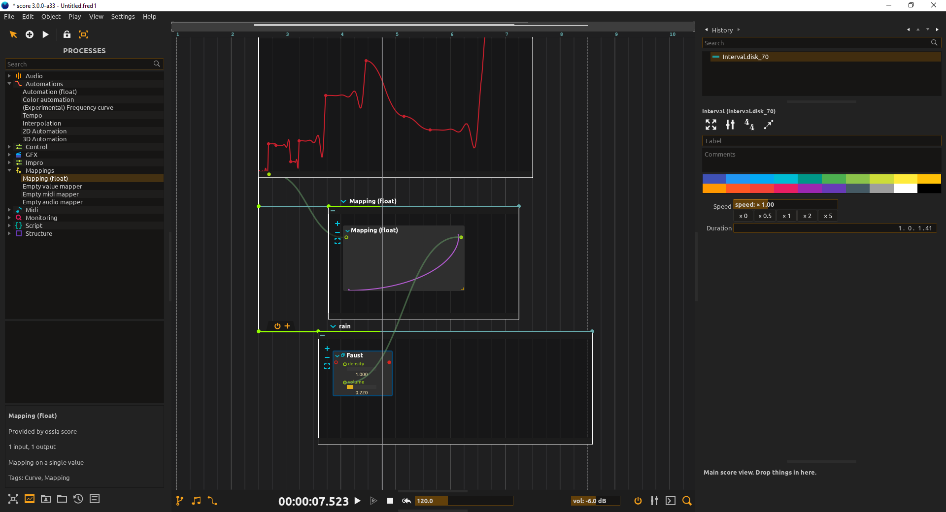This screenshot has width=946, height=512.
Task: Toggle the 4/4 time signature icon
Action: coord(749,125)
